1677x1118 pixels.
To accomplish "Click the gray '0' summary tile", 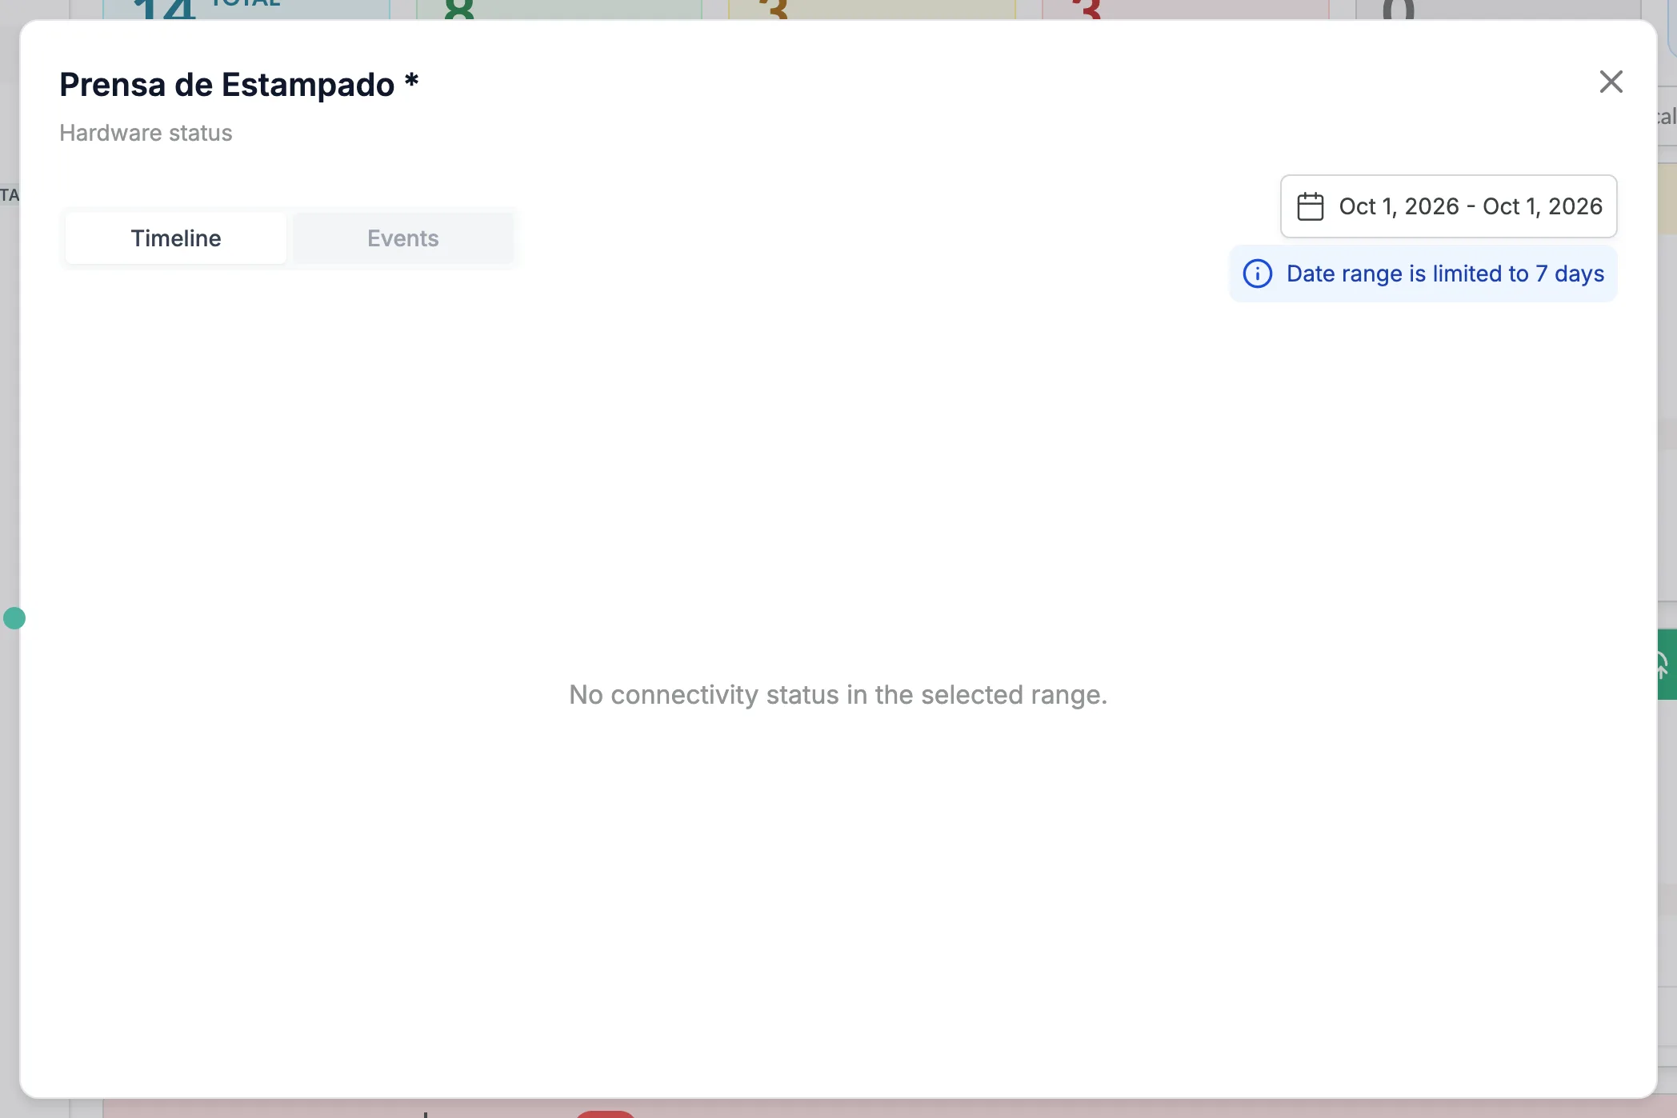I will click(x=1499, y=10).
